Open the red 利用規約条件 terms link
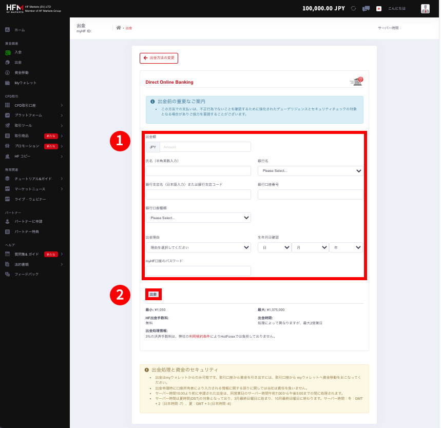441x428 pixels. pos(200,337)
